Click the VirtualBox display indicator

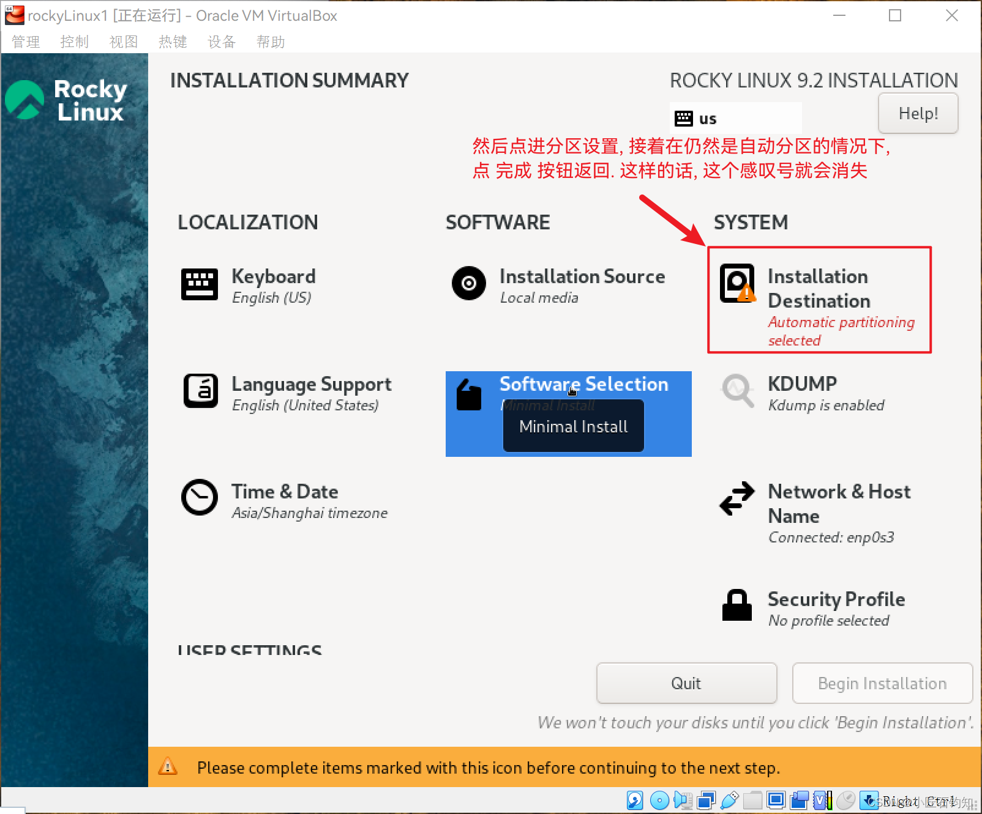776,800
